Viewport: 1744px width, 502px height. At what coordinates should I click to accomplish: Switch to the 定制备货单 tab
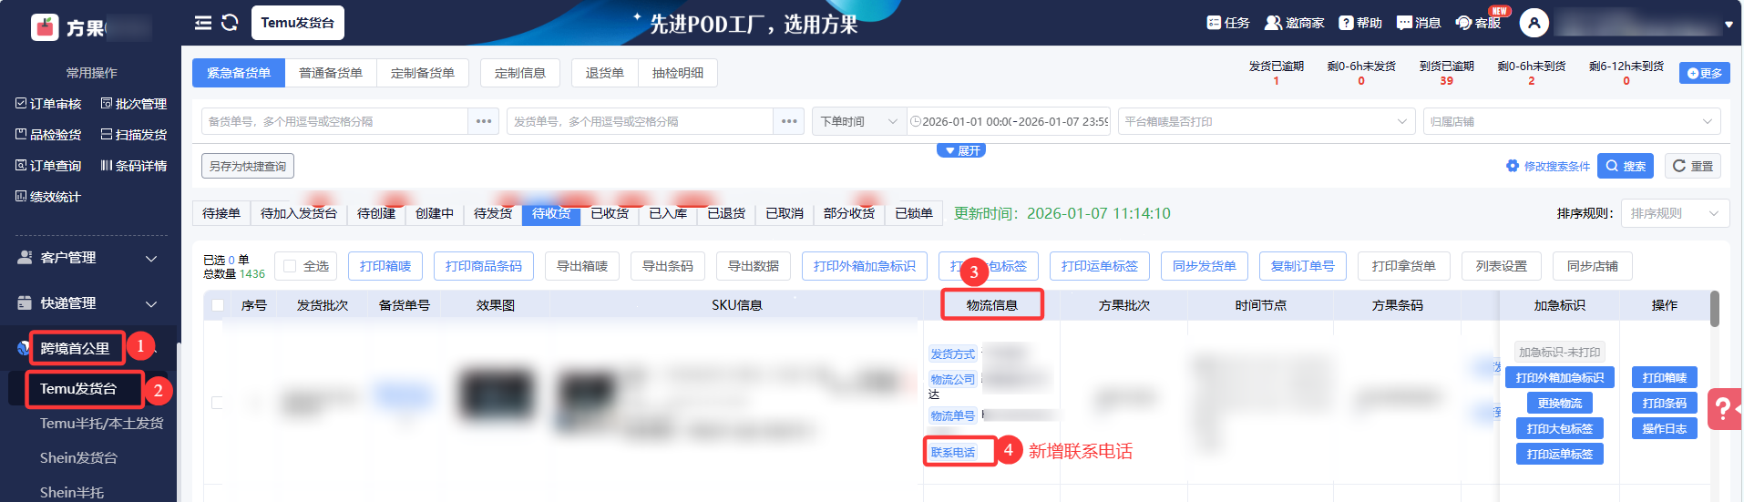(423, 73)
